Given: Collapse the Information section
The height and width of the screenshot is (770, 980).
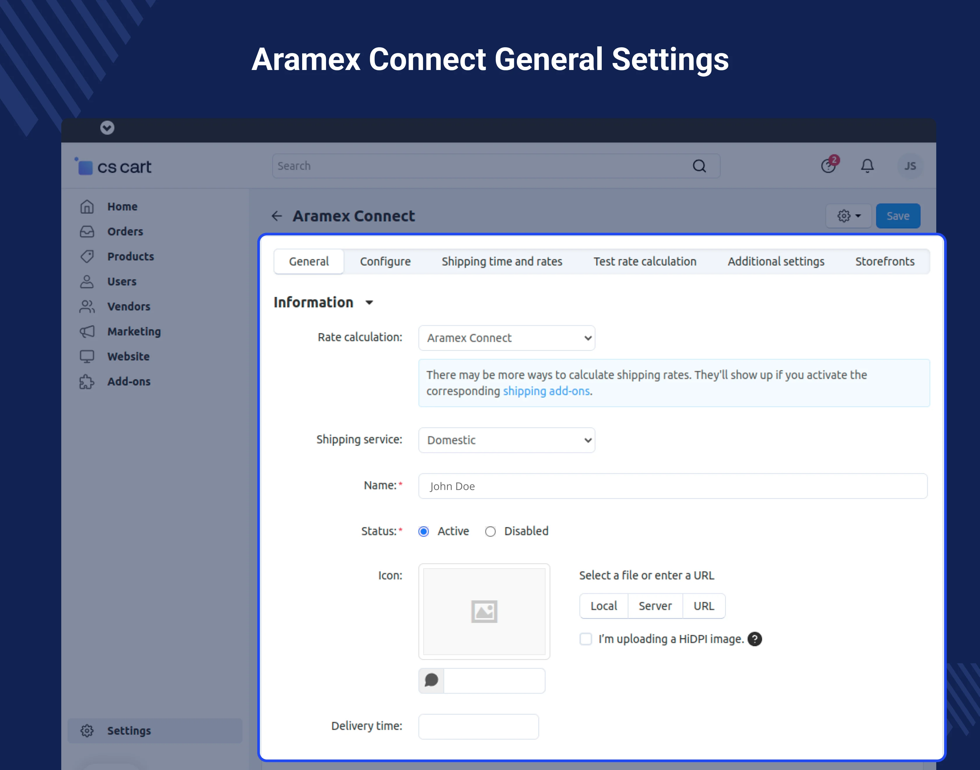Looking at the screenshot, I should pyautogui.click(x=369, y=302).
